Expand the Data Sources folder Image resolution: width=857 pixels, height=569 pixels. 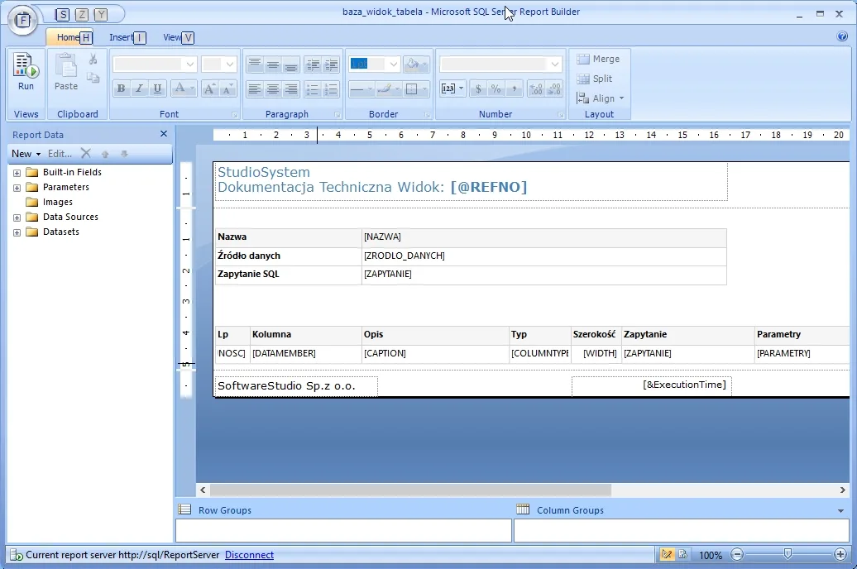click(17, 218)
